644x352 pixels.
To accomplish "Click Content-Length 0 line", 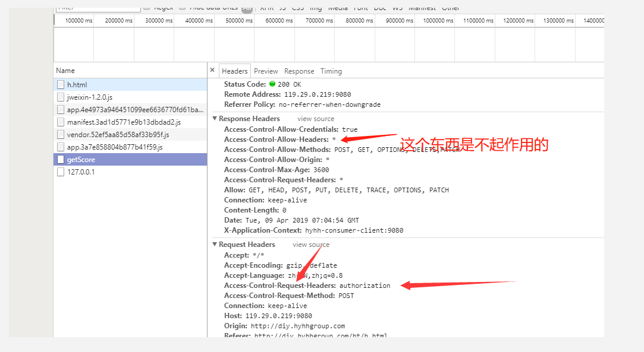I will pyautogui.click(x=255, y=210).
